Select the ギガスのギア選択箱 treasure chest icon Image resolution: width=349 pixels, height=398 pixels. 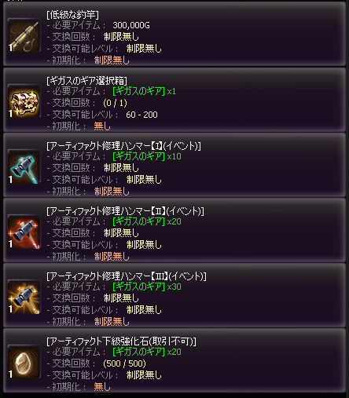[24, 101]
